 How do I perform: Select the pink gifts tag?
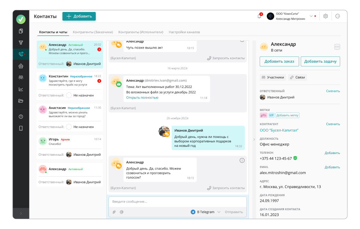point(263,115)
